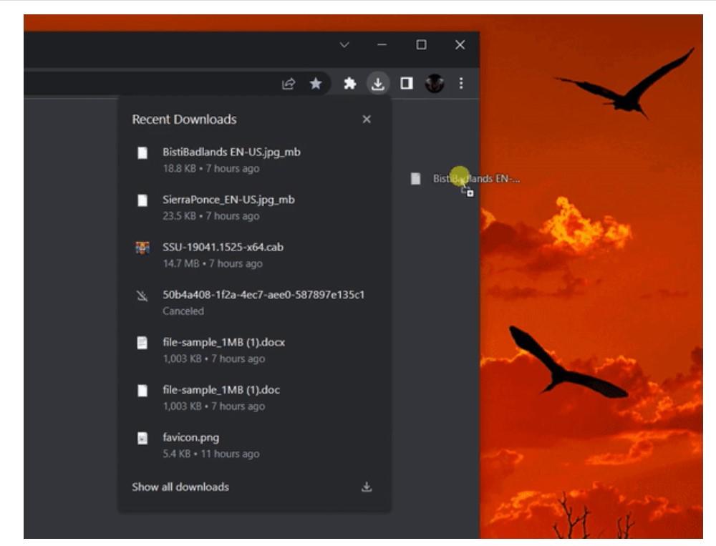
Task: Open file-sample_1MB (1).docx
Action: (223, 342)
